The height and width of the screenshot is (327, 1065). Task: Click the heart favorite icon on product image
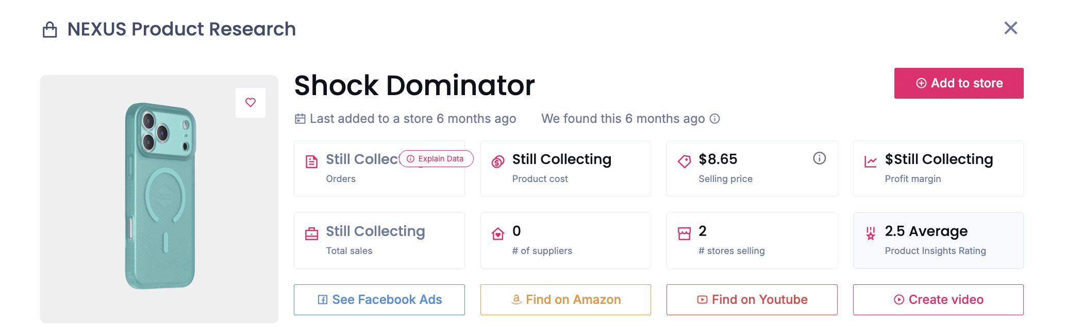point(251,102)
